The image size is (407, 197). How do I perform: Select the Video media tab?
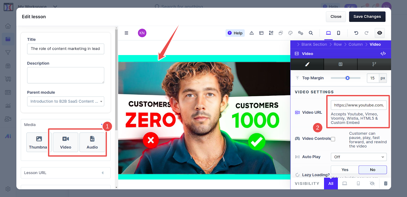(x=66, y=142)
